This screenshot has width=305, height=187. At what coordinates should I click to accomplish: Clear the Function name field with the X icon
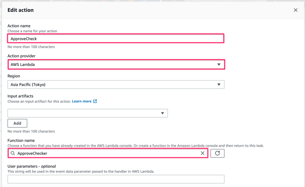pyautogui.click(x=202, y=153)
